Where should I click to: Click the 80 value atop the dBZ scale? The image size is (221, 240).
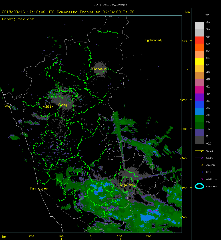tap(208, 22)
